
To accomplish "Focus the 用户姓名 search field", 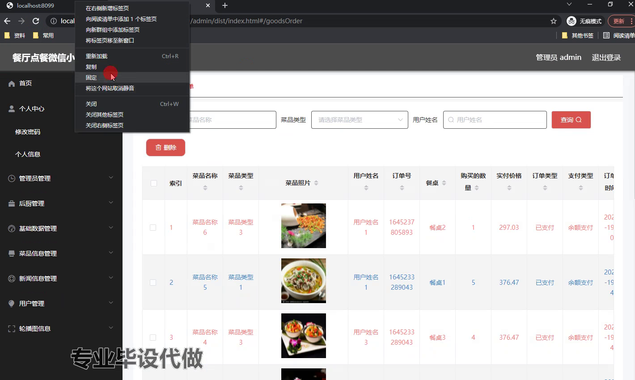I will [495, 120].
